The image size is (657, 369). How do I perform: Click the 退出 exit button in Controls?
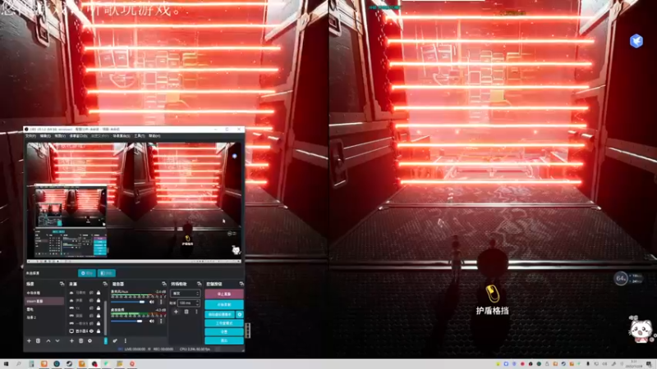[224, 340]
